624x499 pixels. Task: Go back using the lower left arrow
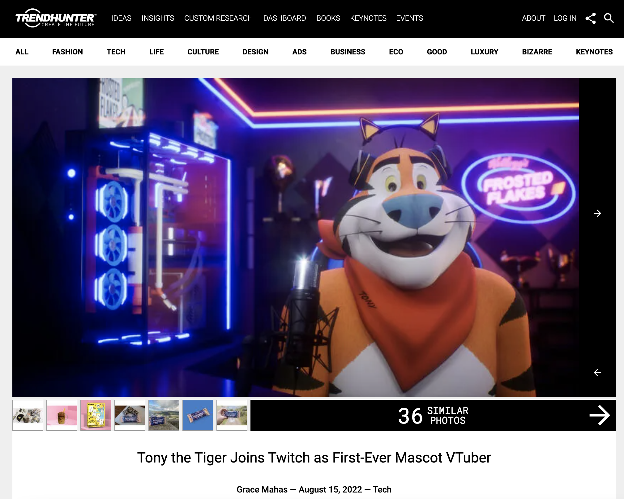597,373
